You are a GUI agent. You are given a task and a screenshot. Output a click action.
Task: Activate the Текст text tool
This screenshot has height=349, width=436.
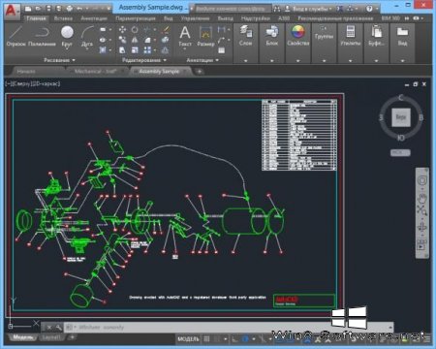pos(185,36)
